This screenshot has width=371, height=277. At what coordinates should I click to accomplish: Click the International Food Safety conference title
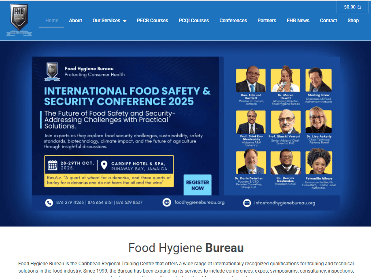(x=127, y=96)
